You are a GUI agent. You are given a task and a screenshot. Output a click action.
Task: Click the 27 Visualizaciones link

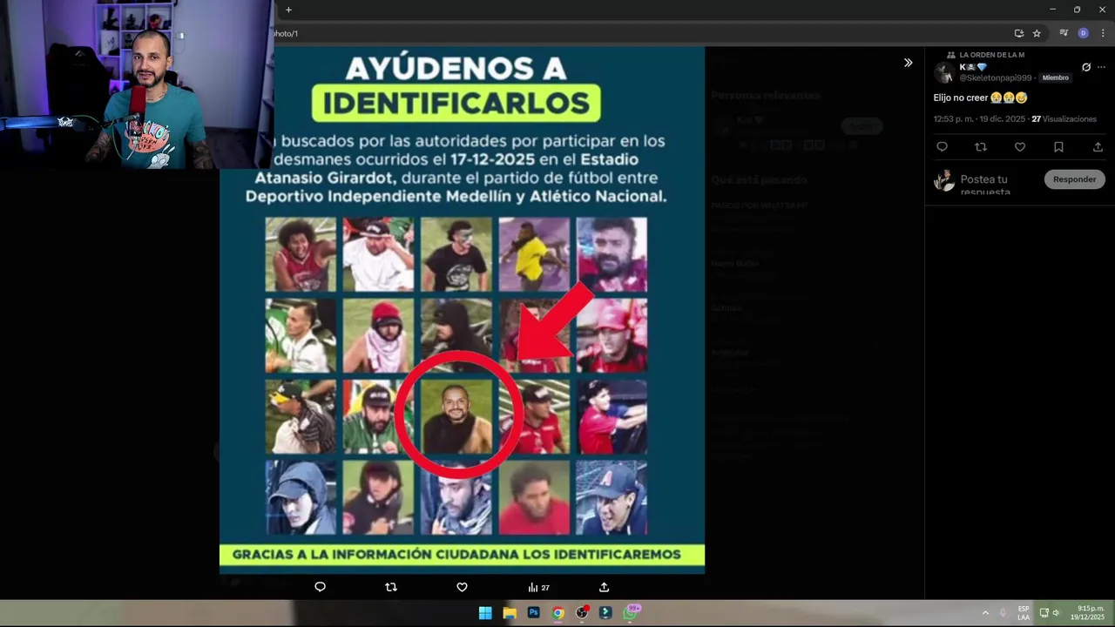pos(1064,118)
